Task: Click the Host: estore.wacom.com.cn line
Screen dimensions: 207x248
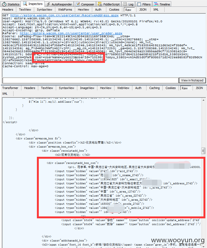Action: [27, 18]
